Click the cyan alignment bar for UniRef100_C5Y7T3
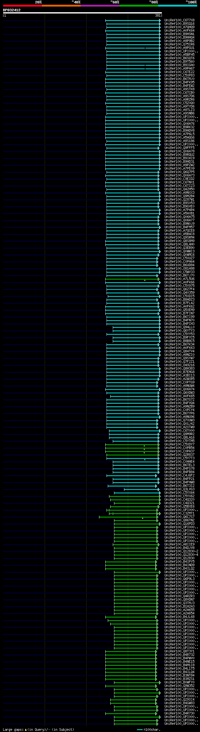 pyautogui.click(x=133, y=458)
